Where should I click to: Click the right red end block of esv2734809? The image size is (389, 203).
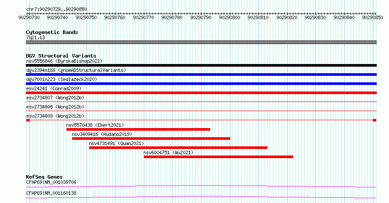click(x=375, y=120)
